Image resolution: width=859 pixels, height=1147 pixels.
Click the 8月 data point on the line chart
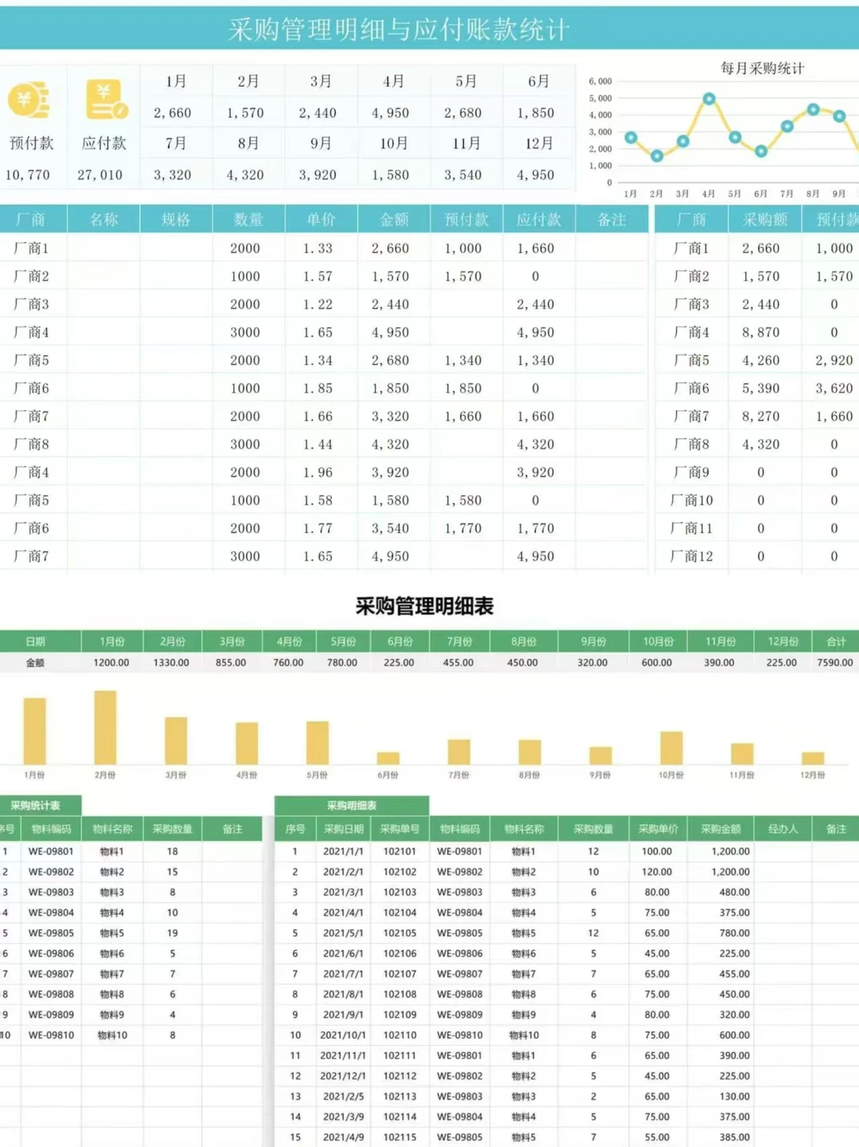point(812,110)
